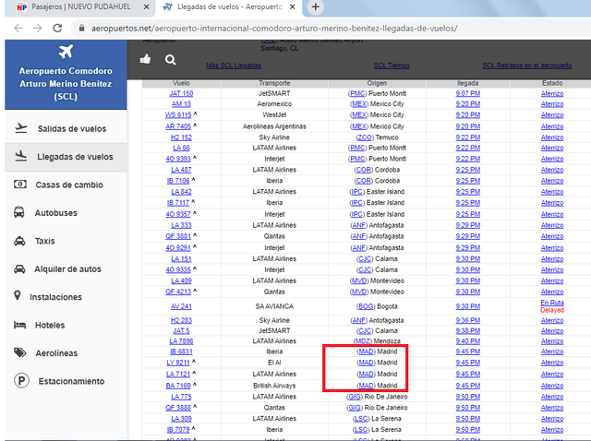591x441 pixels.
Task: Click the Transporte column header
Action: point(274,83)
